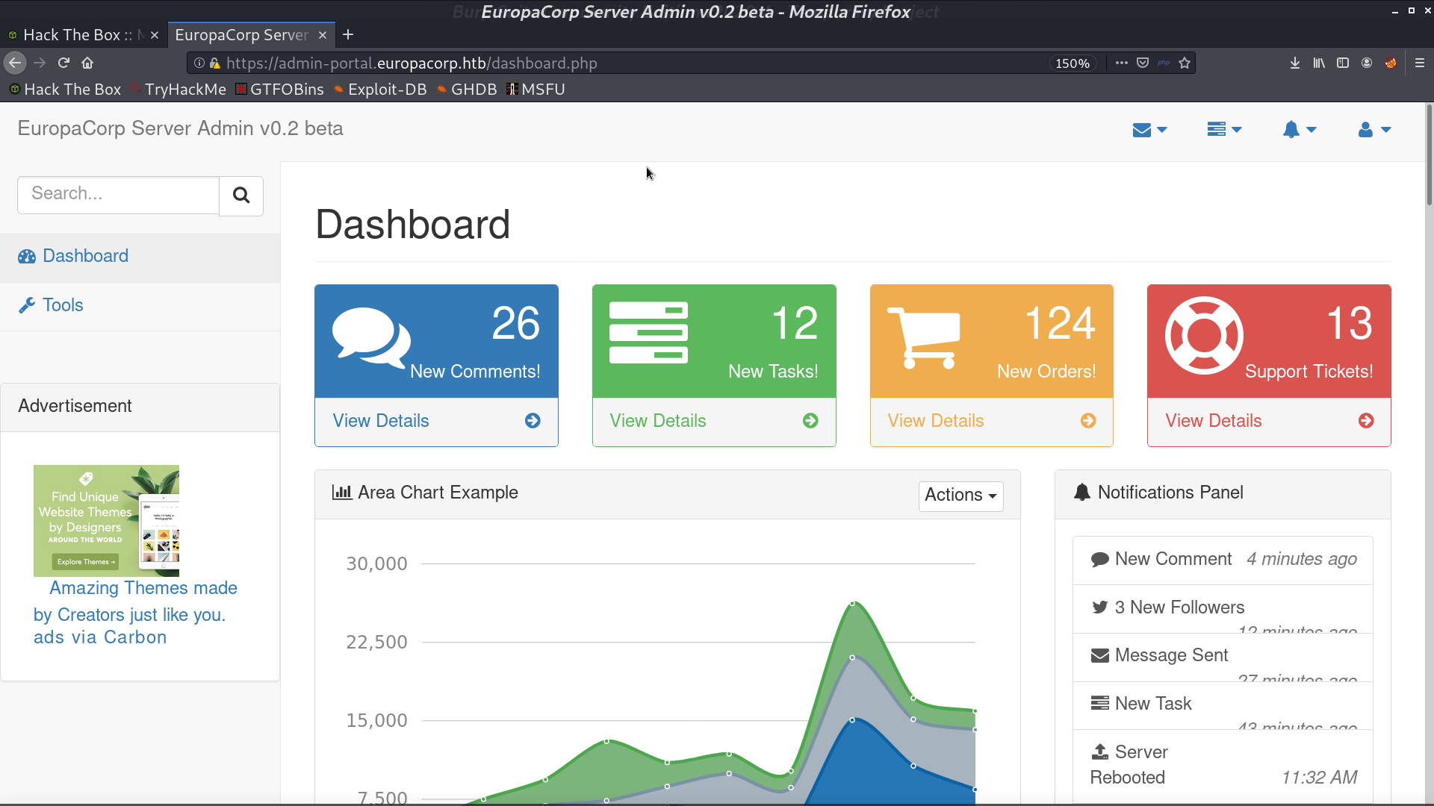Click the EuropaCorp Server Admin brand title
The height and width of the screenshot is (806, 1434).
pyautogui.click(x=180, y=128)
